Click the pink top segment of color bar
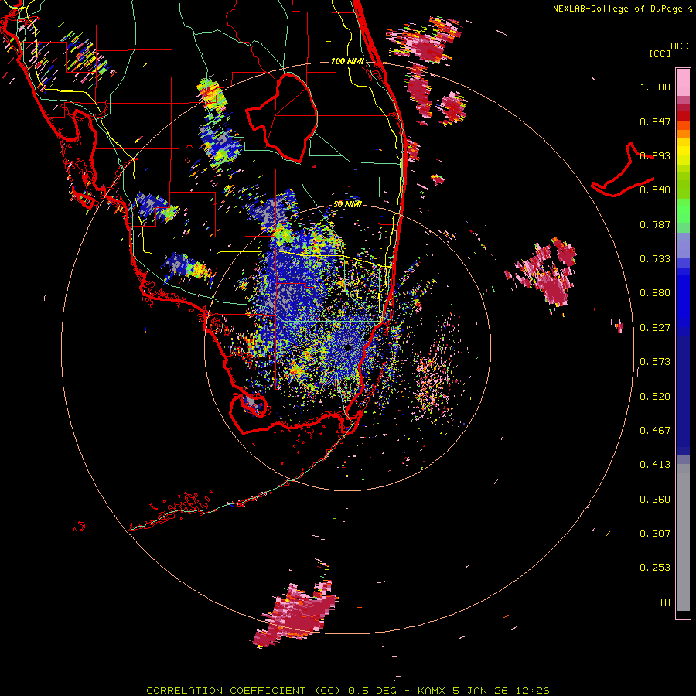Screen dimensions: 696x696 [x=683, y=82]
